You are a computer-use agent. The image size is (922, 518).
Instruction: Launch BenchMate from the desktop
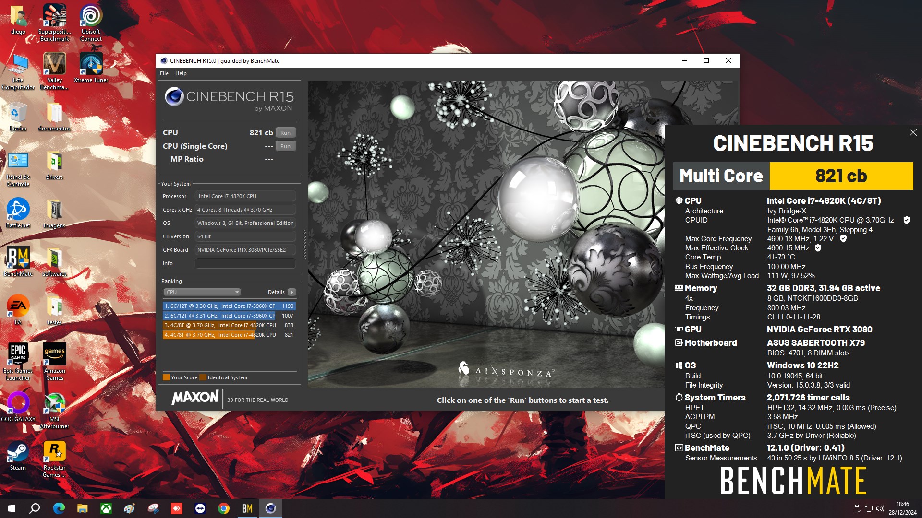click(x=18, y=261)
